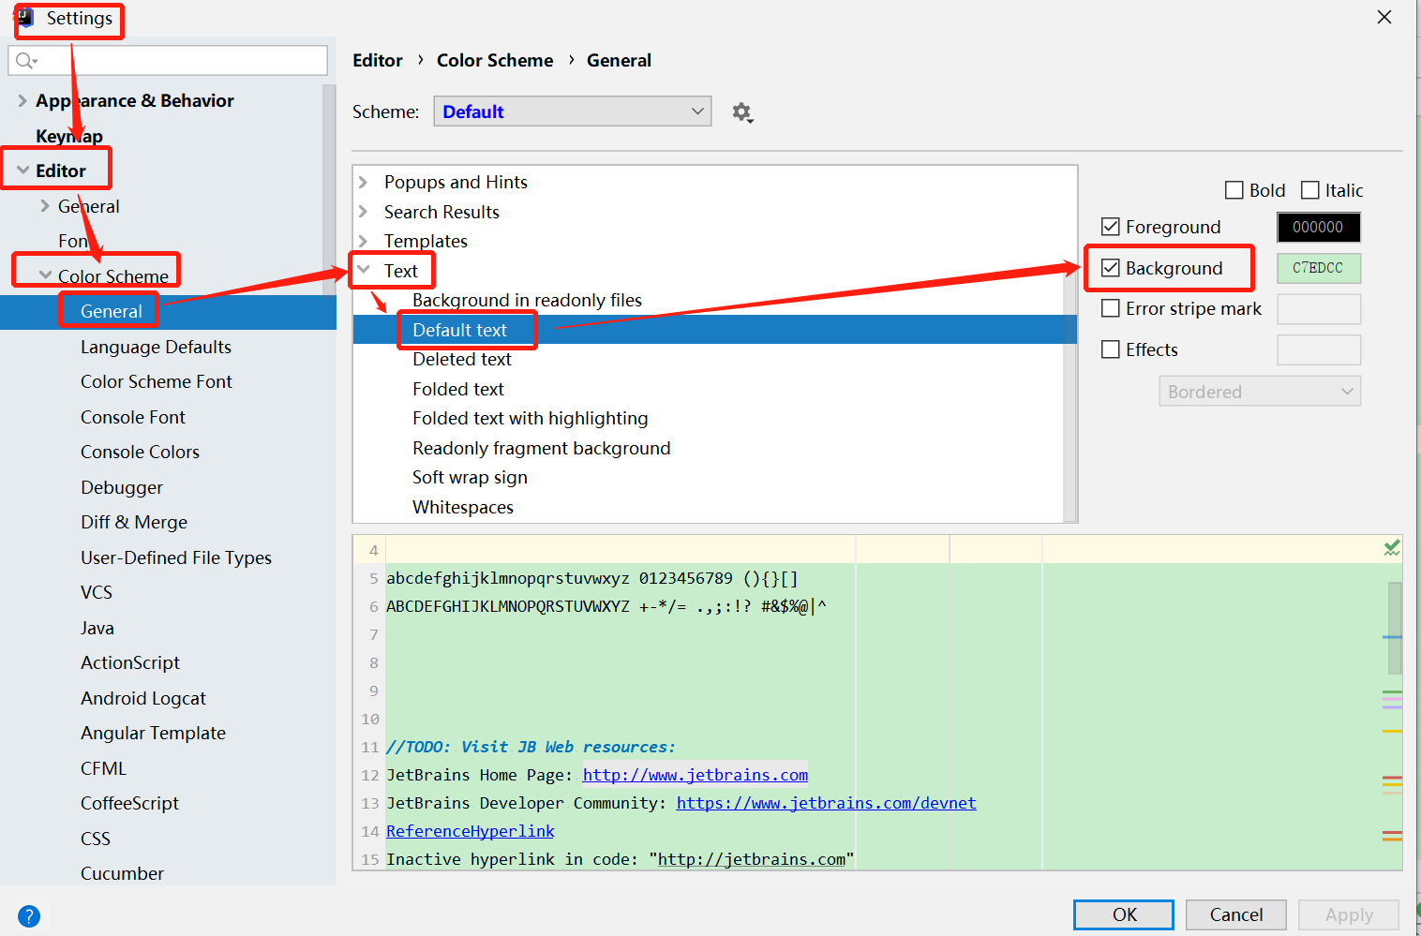Pick the foreground color 000000 swatch
This screenshot has height=936, width=1421.
click(x=1319, y=227)
